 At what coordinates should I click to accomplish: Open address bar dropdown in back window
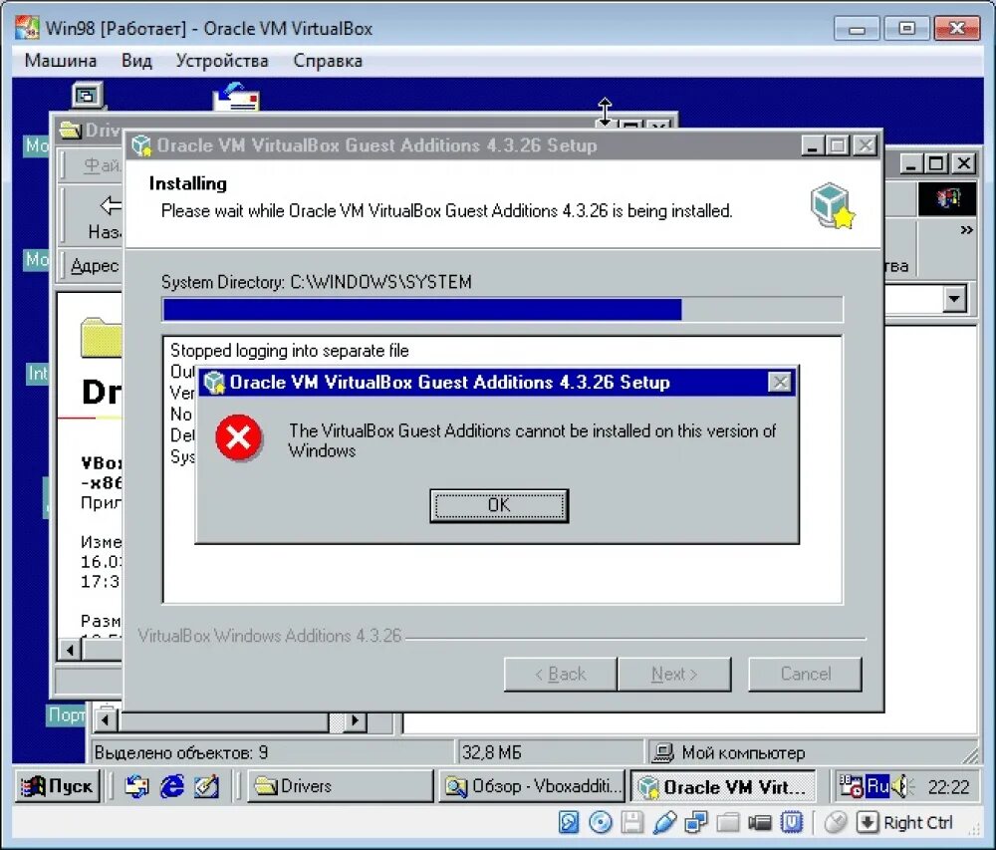pyautogui.click(x=954, y=299)
